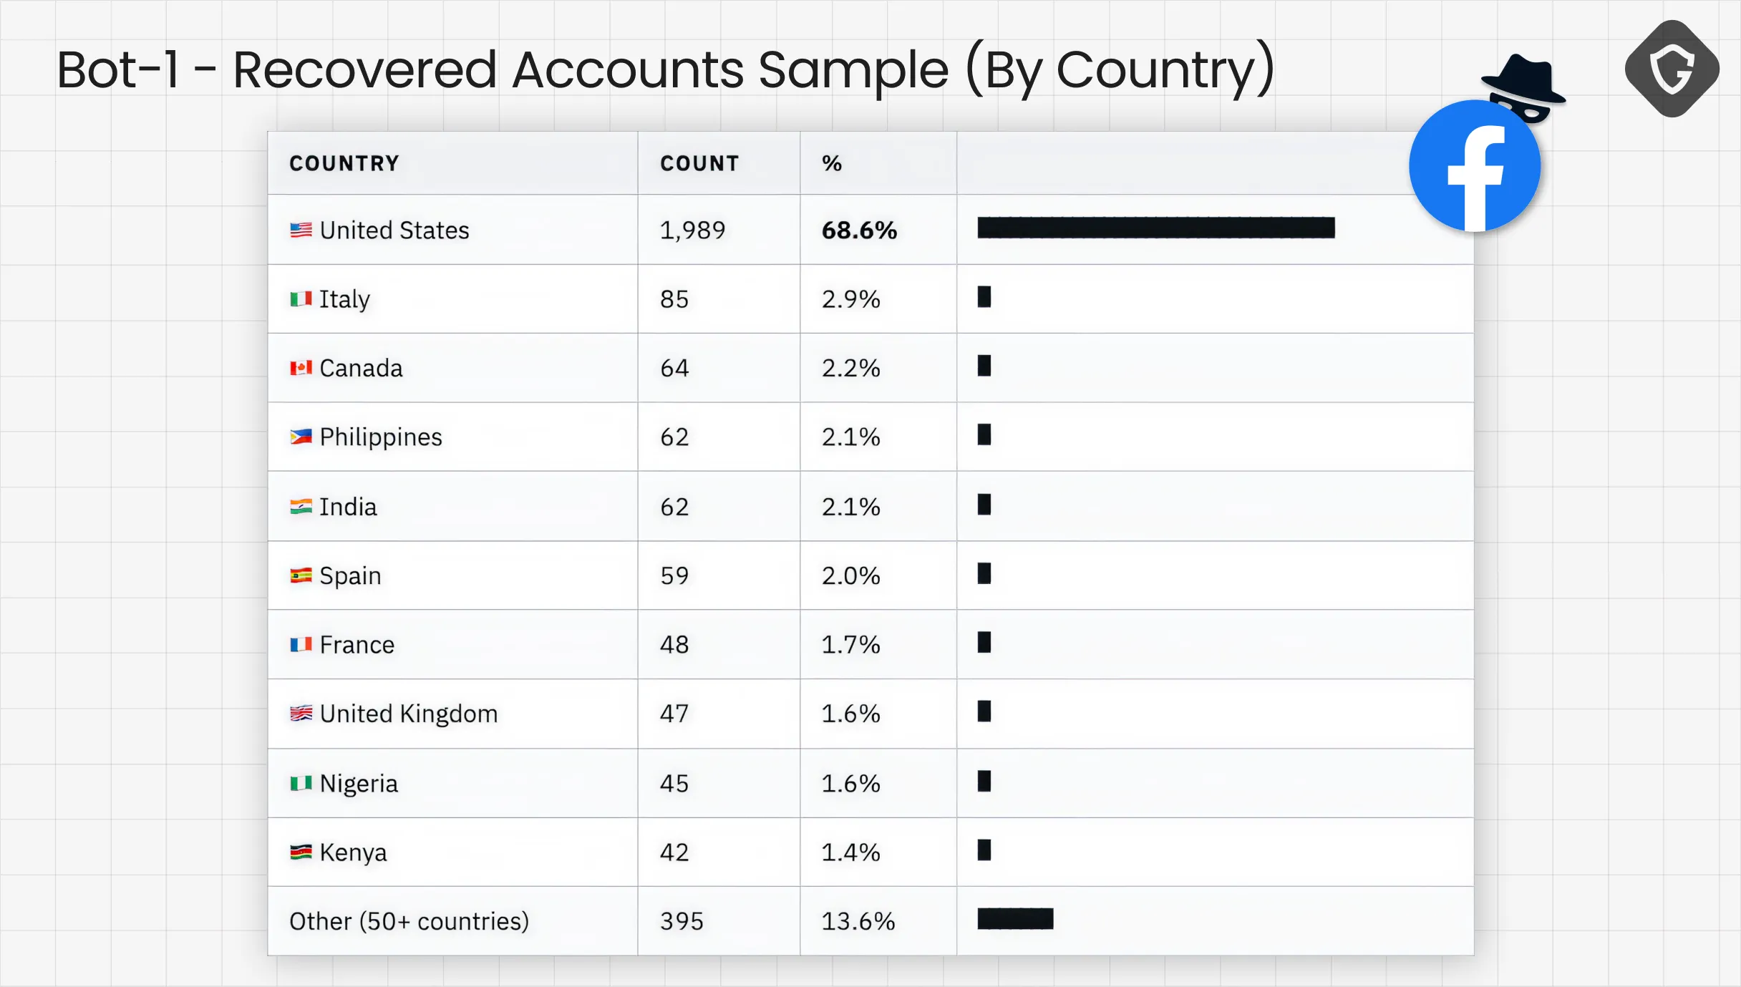Click the COUNTRY column header

tap(344, 163)
